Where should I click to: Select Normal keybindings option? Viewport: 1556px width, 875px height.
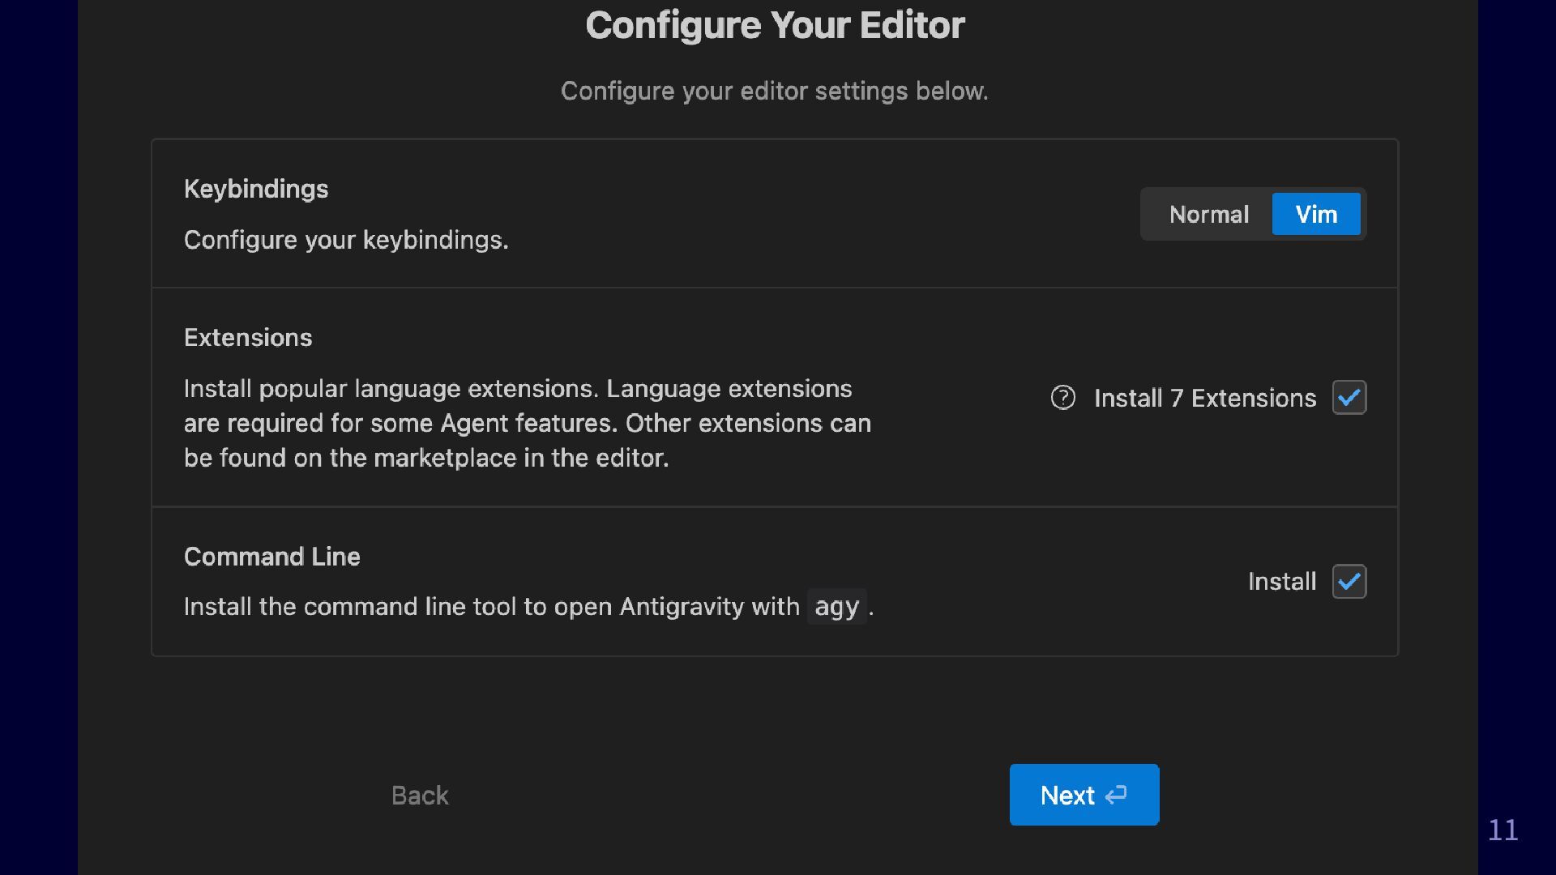[x=1208, y=214]
